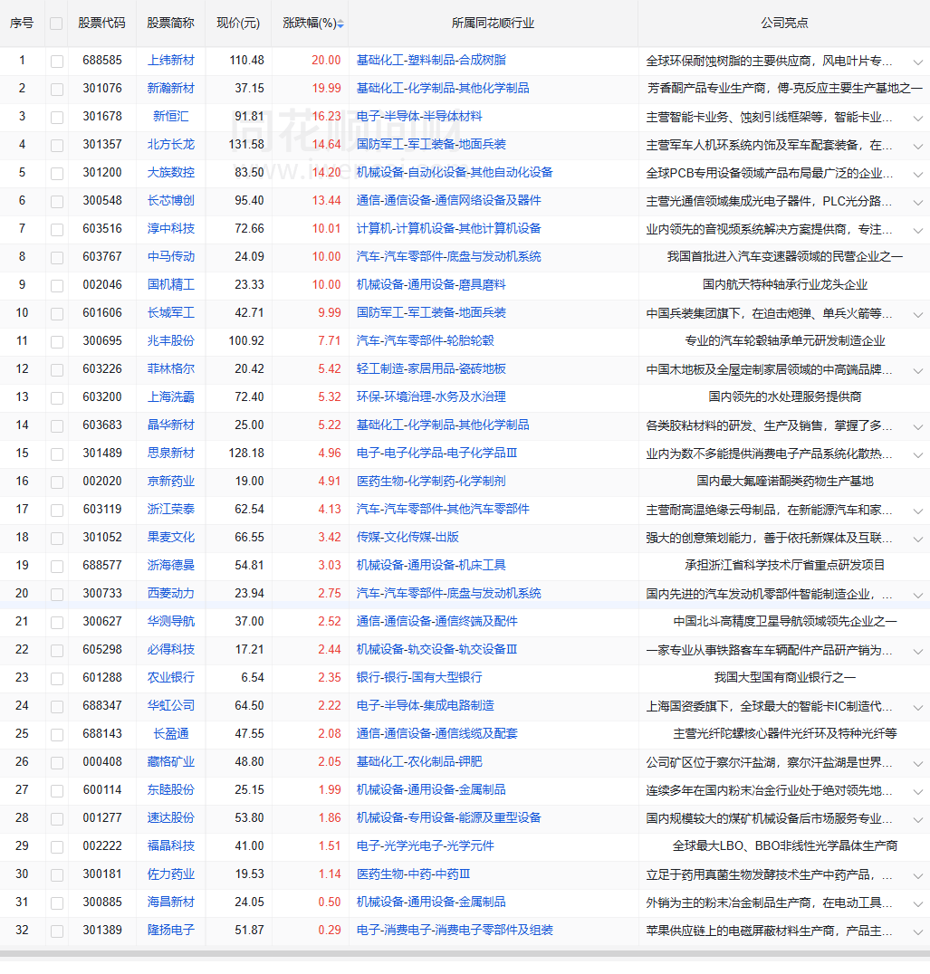This screenshot has width=930, height=974.
Task: Click the horizontal scrollbar at table bottom
Action: coord(465,953)
